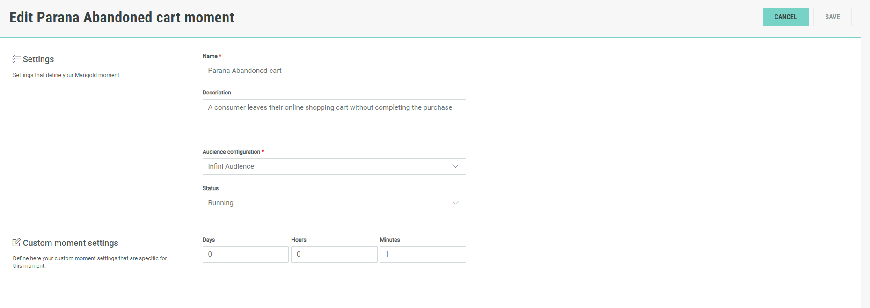Focus the Name field with Parana Abandoned cart
Viewport: 870px width, 308px height.
coord(334,71)
